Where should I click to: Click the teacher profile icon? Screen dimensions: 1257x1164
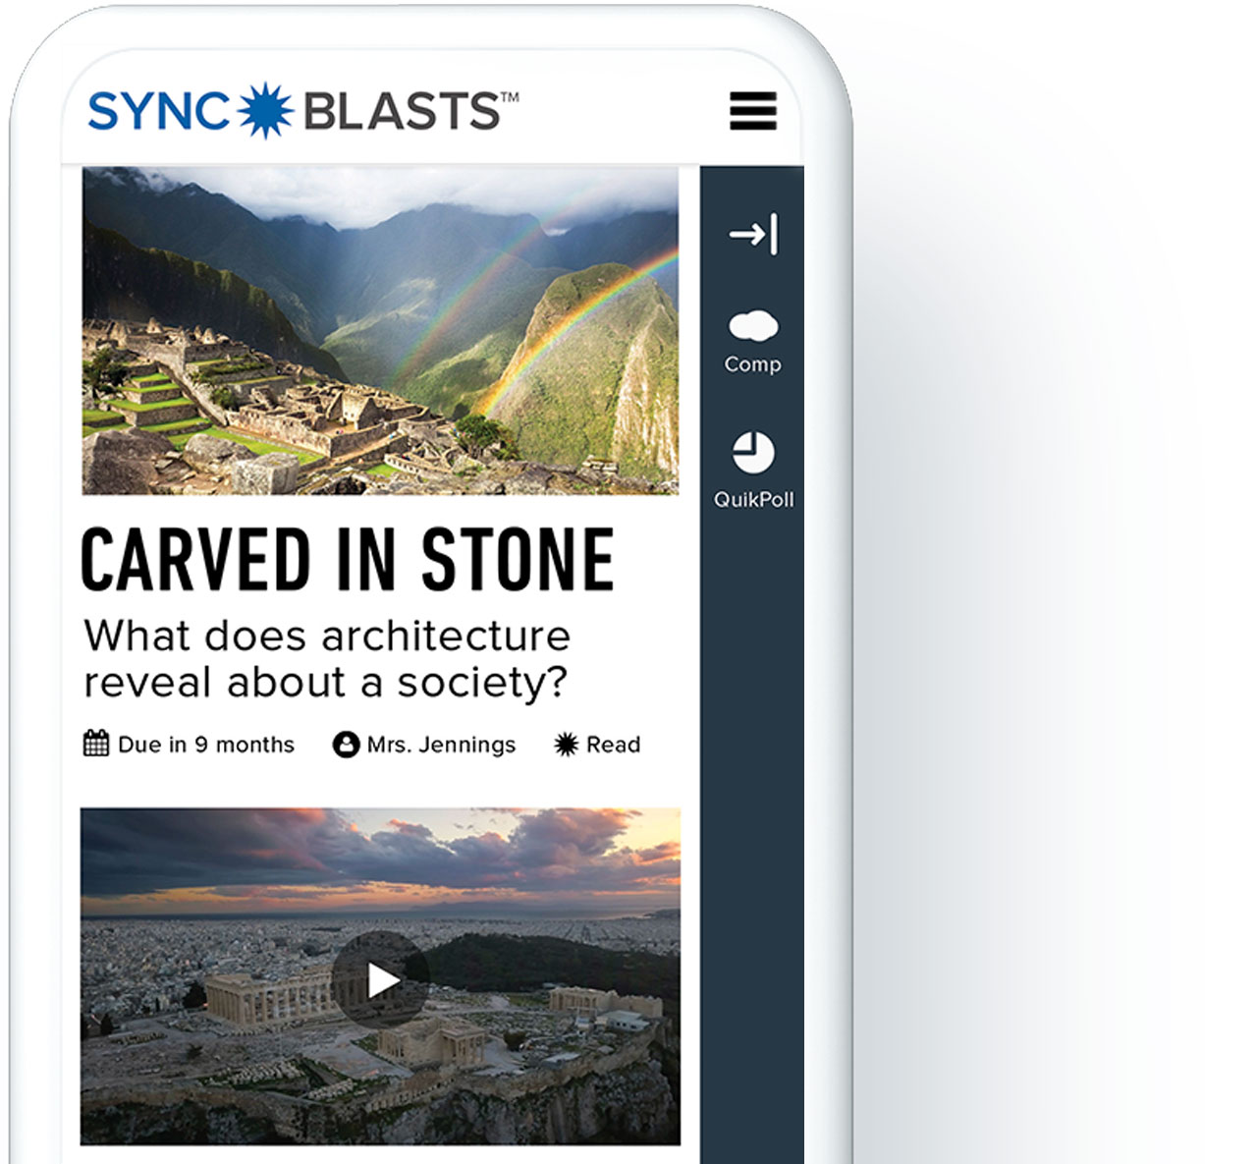click(346, 745)
